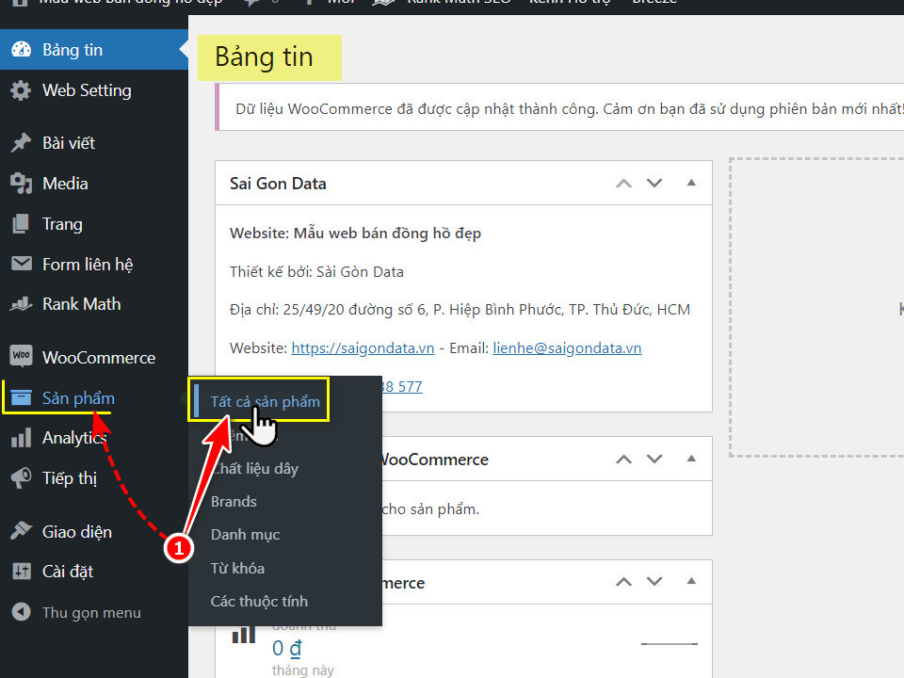
Task: Click the Sản phẩm archive box icon
Action: (x=22, y=397)
